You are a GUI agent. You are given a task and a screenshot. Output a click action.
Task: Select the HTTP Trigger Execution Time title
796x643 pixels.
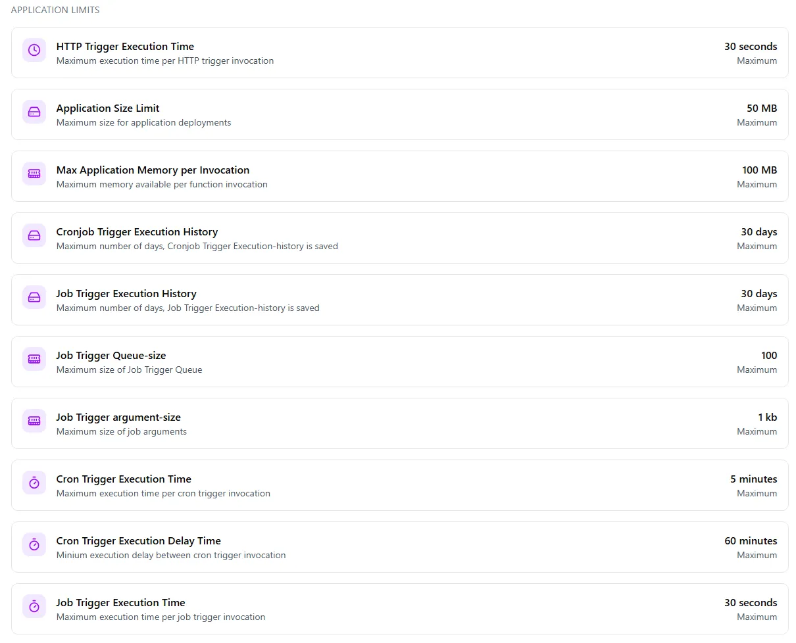(125, 47)
